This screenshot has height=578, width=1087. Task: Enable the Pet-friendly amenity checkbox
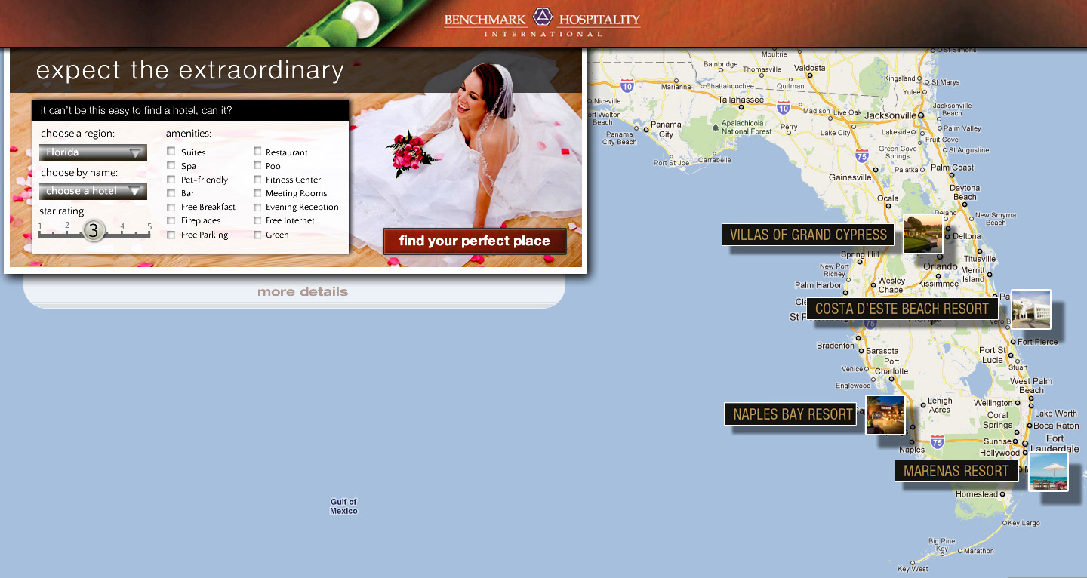(171, 179)
